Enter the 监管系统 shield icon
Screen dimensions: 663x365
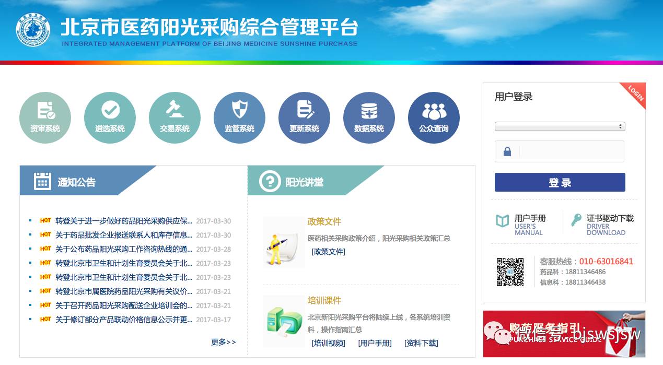239,117
